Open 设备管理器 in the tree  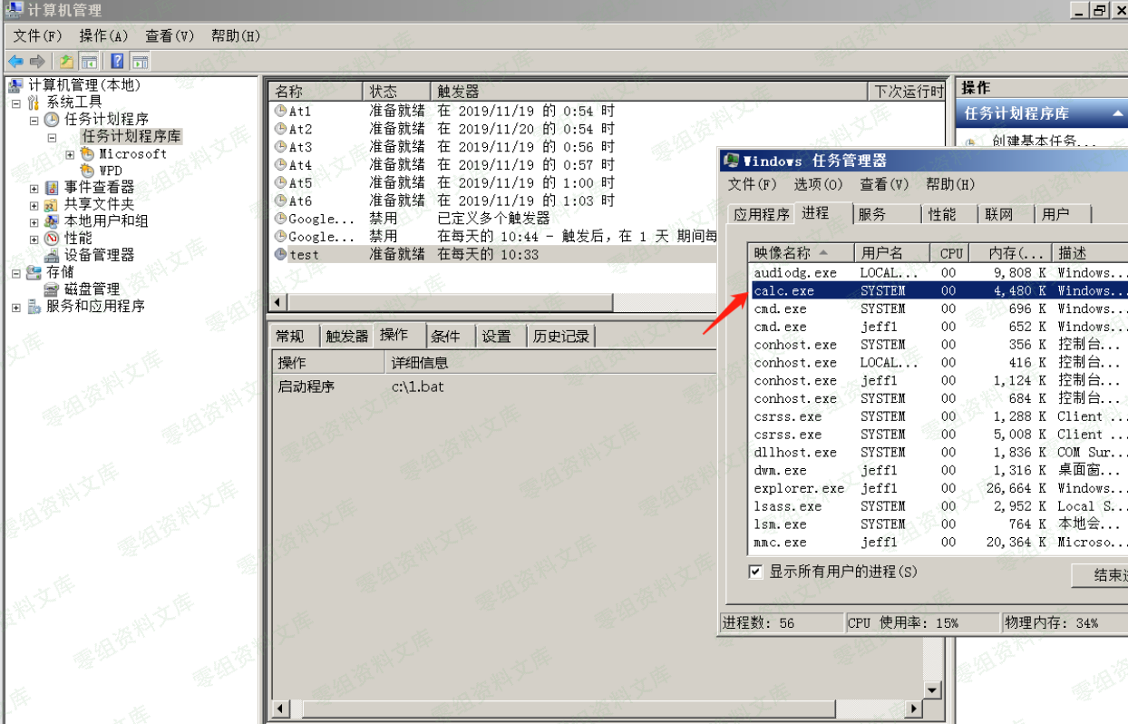click(99, 255)
